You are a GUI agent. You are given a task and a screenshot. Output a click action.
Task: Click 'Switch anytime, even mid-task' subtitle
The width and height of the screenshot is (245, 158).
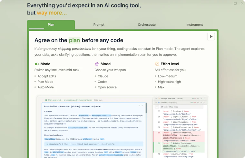pos(57,70)
